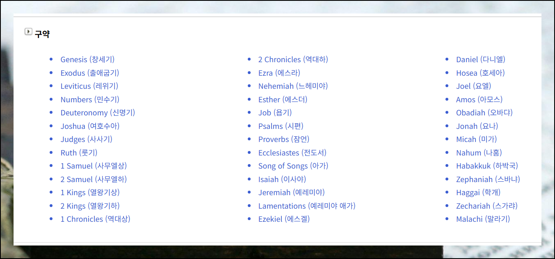Open Haggai (학개) link
The height and width of the screenshot is (259, 555).
478,192
